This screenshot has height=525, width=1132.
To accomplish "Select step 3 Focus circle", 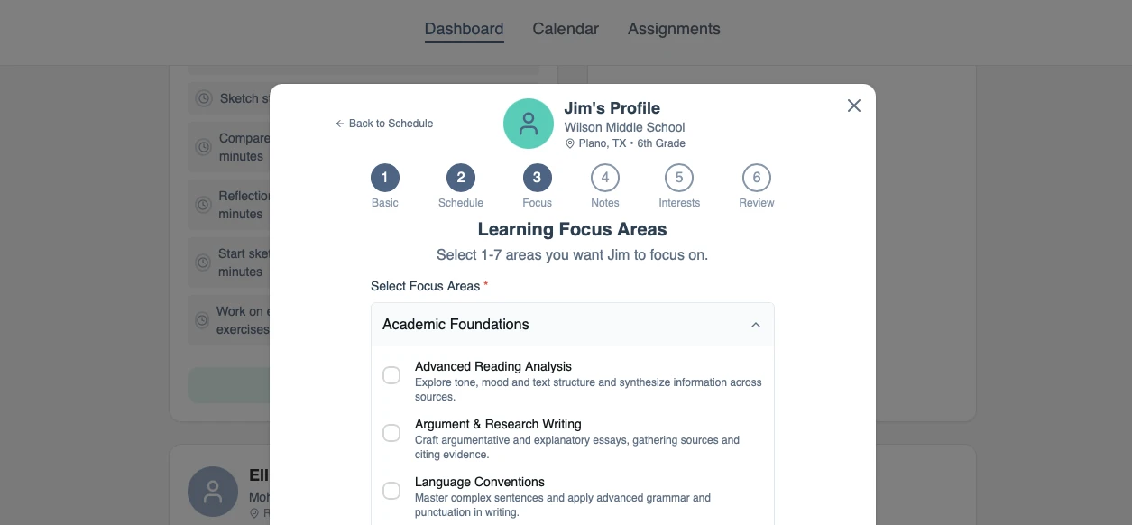I will 537,178.
